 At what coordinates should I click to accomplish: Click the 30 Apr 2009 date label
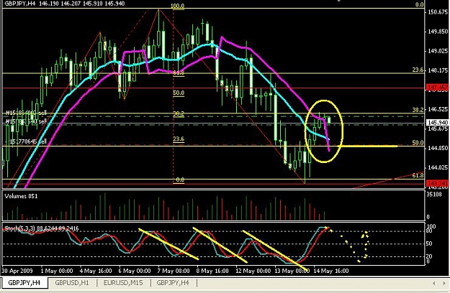tap(17, 271)
